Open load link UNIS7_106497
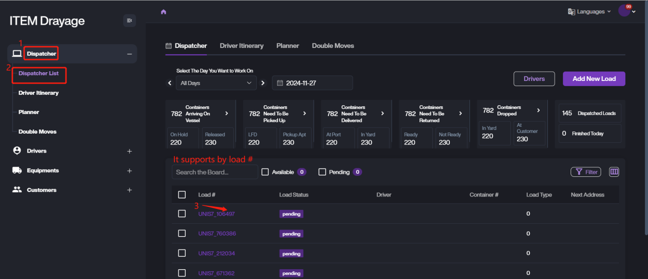Viewport: 648px width, 279px height. (216, 214)
